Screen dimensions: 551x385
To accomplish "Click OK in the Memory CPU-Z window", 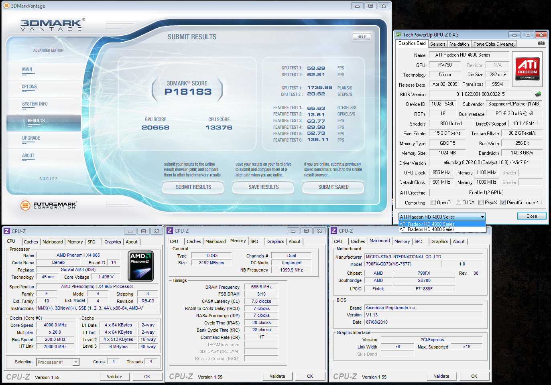I will (310, 376).
